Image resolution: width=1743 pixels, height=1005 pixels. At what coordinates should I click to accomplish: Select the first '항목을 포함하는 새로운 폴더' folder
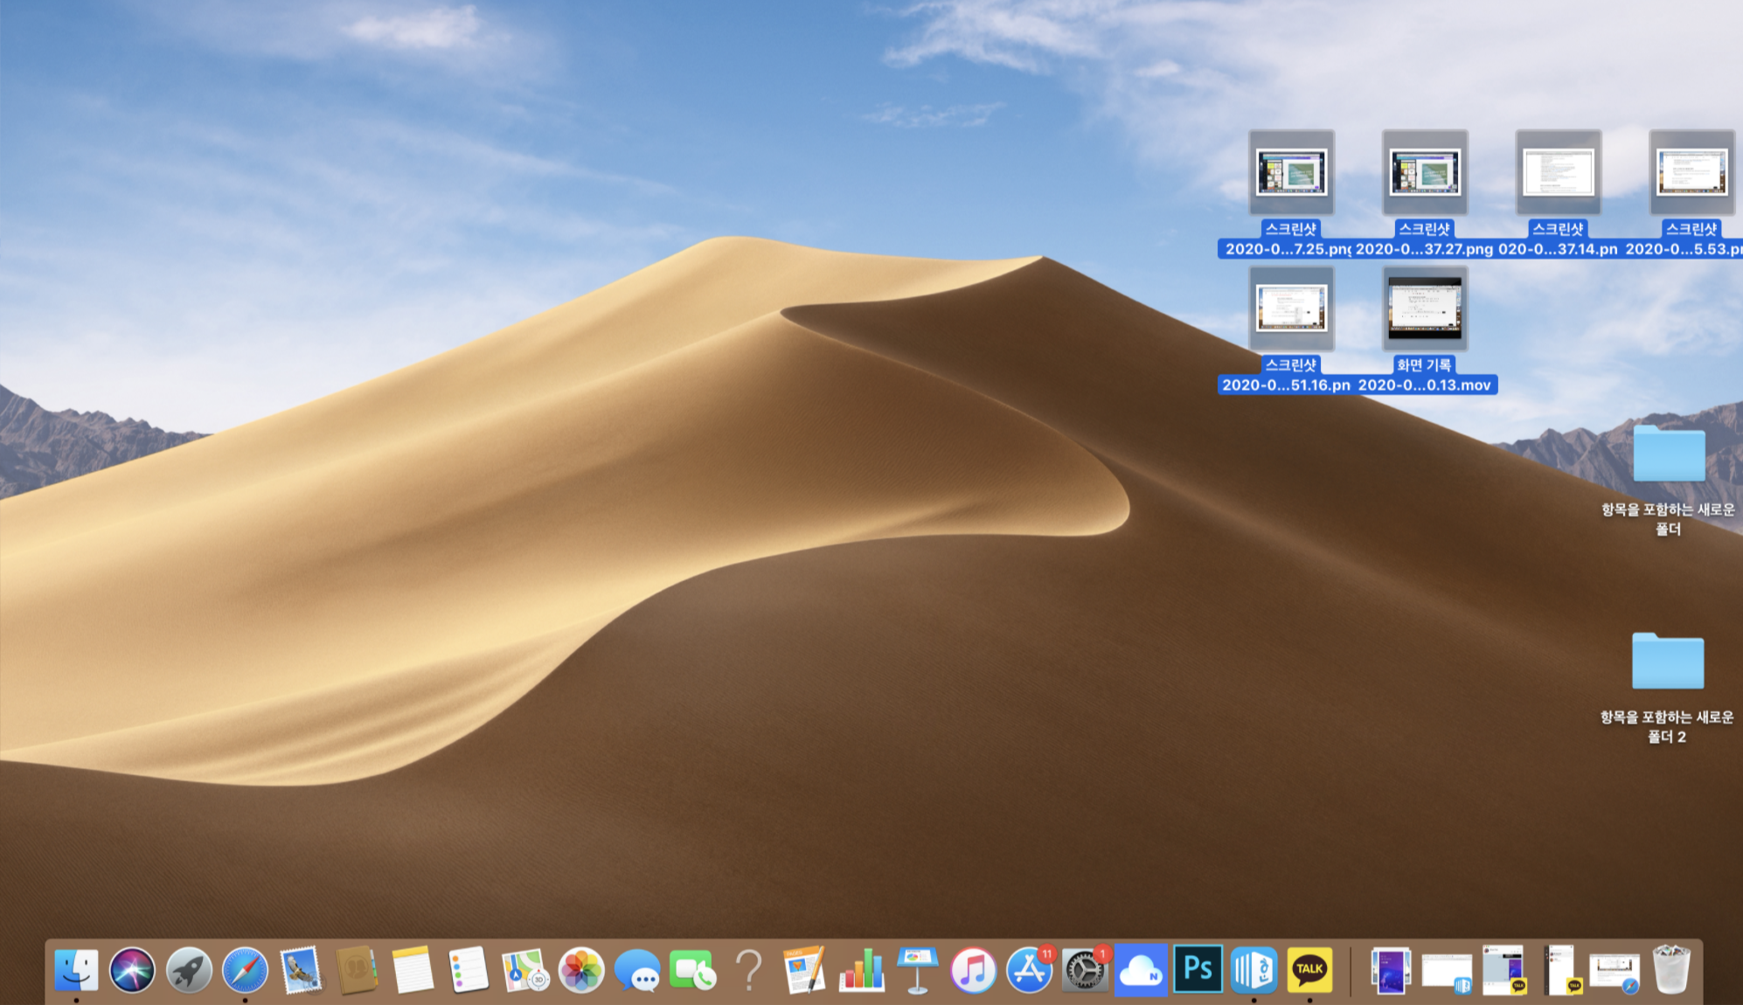coord(1668,454)
